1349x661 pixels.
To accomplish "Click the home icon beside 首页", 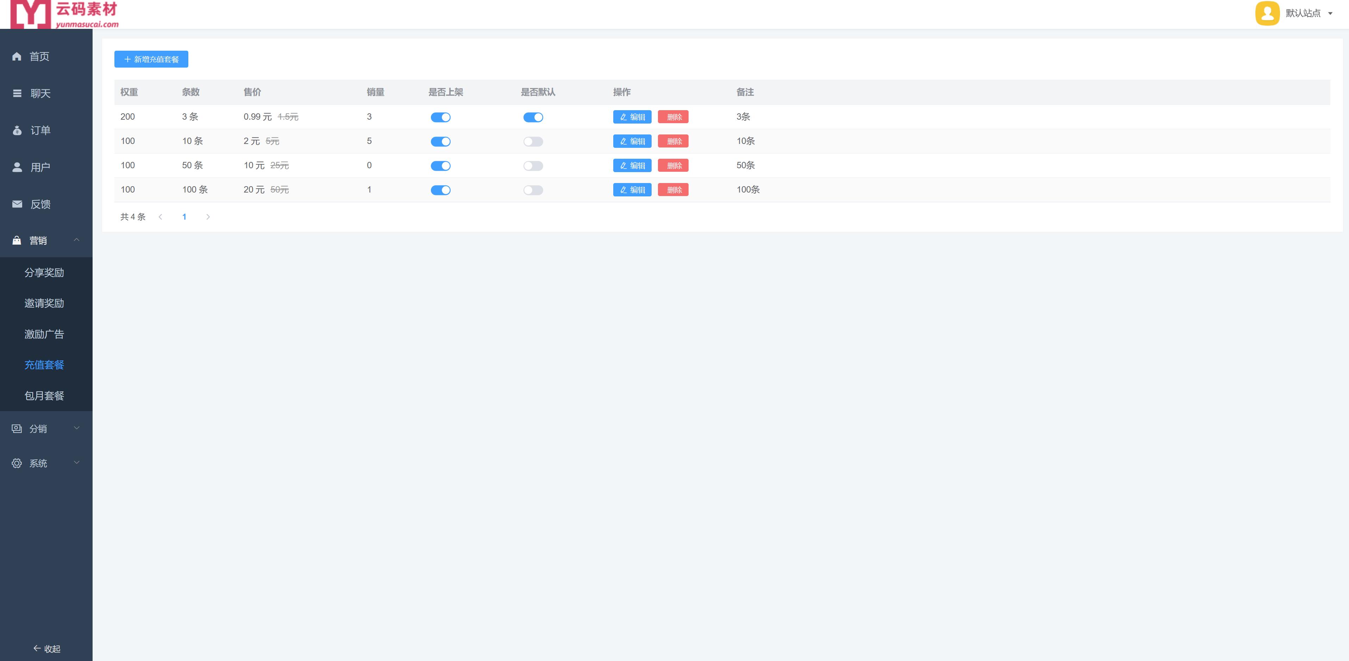I will point(17,57).
